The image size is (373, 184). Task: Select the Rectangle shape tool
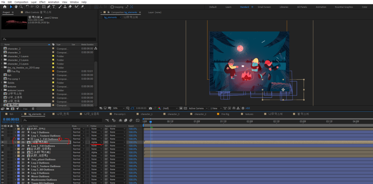point(44,7)
